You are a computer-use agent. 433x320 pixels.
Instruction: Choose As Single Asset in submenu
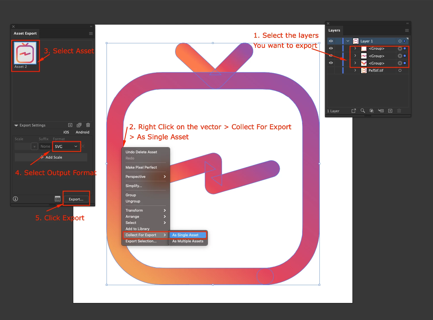188,235
